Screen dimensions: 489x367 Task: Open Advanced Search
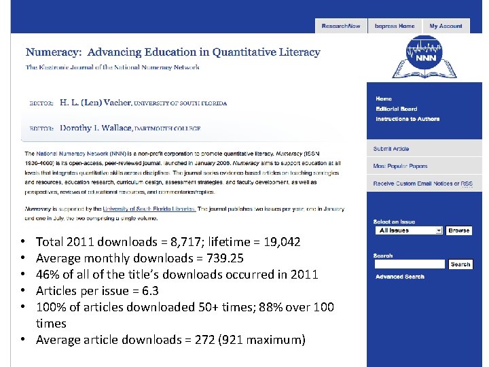click(x=400, y=277)
